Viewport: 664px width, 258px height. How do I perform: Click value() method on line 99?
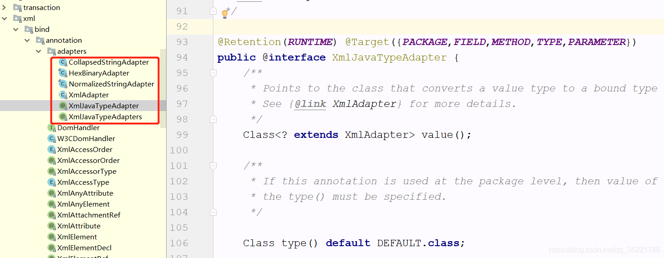point(443,135)
